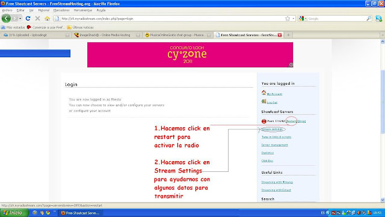Click the Log Out link
Screen dimensions: 385x217
point(272,102)
